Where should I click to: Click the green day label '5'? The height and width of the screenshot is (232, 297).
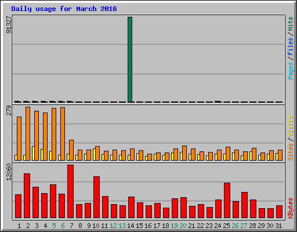click(54, 226)
